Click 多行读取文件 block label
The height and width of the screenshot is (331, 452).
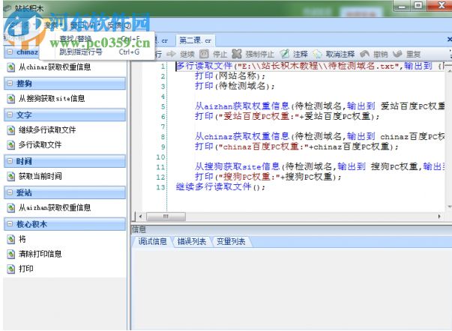[x=40, y=145]
